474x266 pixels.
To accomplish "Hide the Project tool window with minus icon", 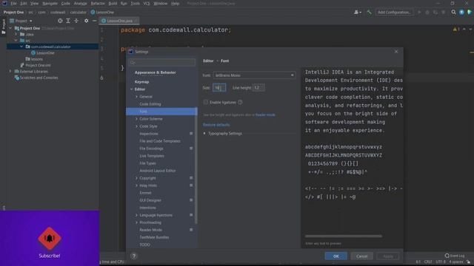I will tap(94, 21).
